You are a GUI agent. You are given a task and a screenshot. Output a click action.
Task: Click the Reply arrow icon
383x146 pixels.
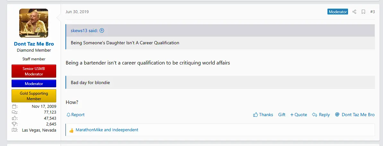[x=315, y=115]
